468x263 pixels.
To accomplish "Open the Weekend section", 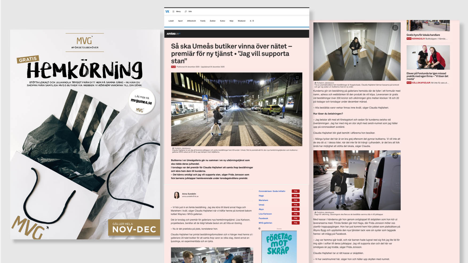I will click(241, 21).
